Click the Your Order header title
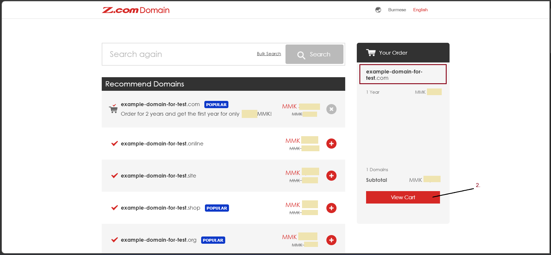The height and width of the screenshot is (255, 551). [393, 53]
